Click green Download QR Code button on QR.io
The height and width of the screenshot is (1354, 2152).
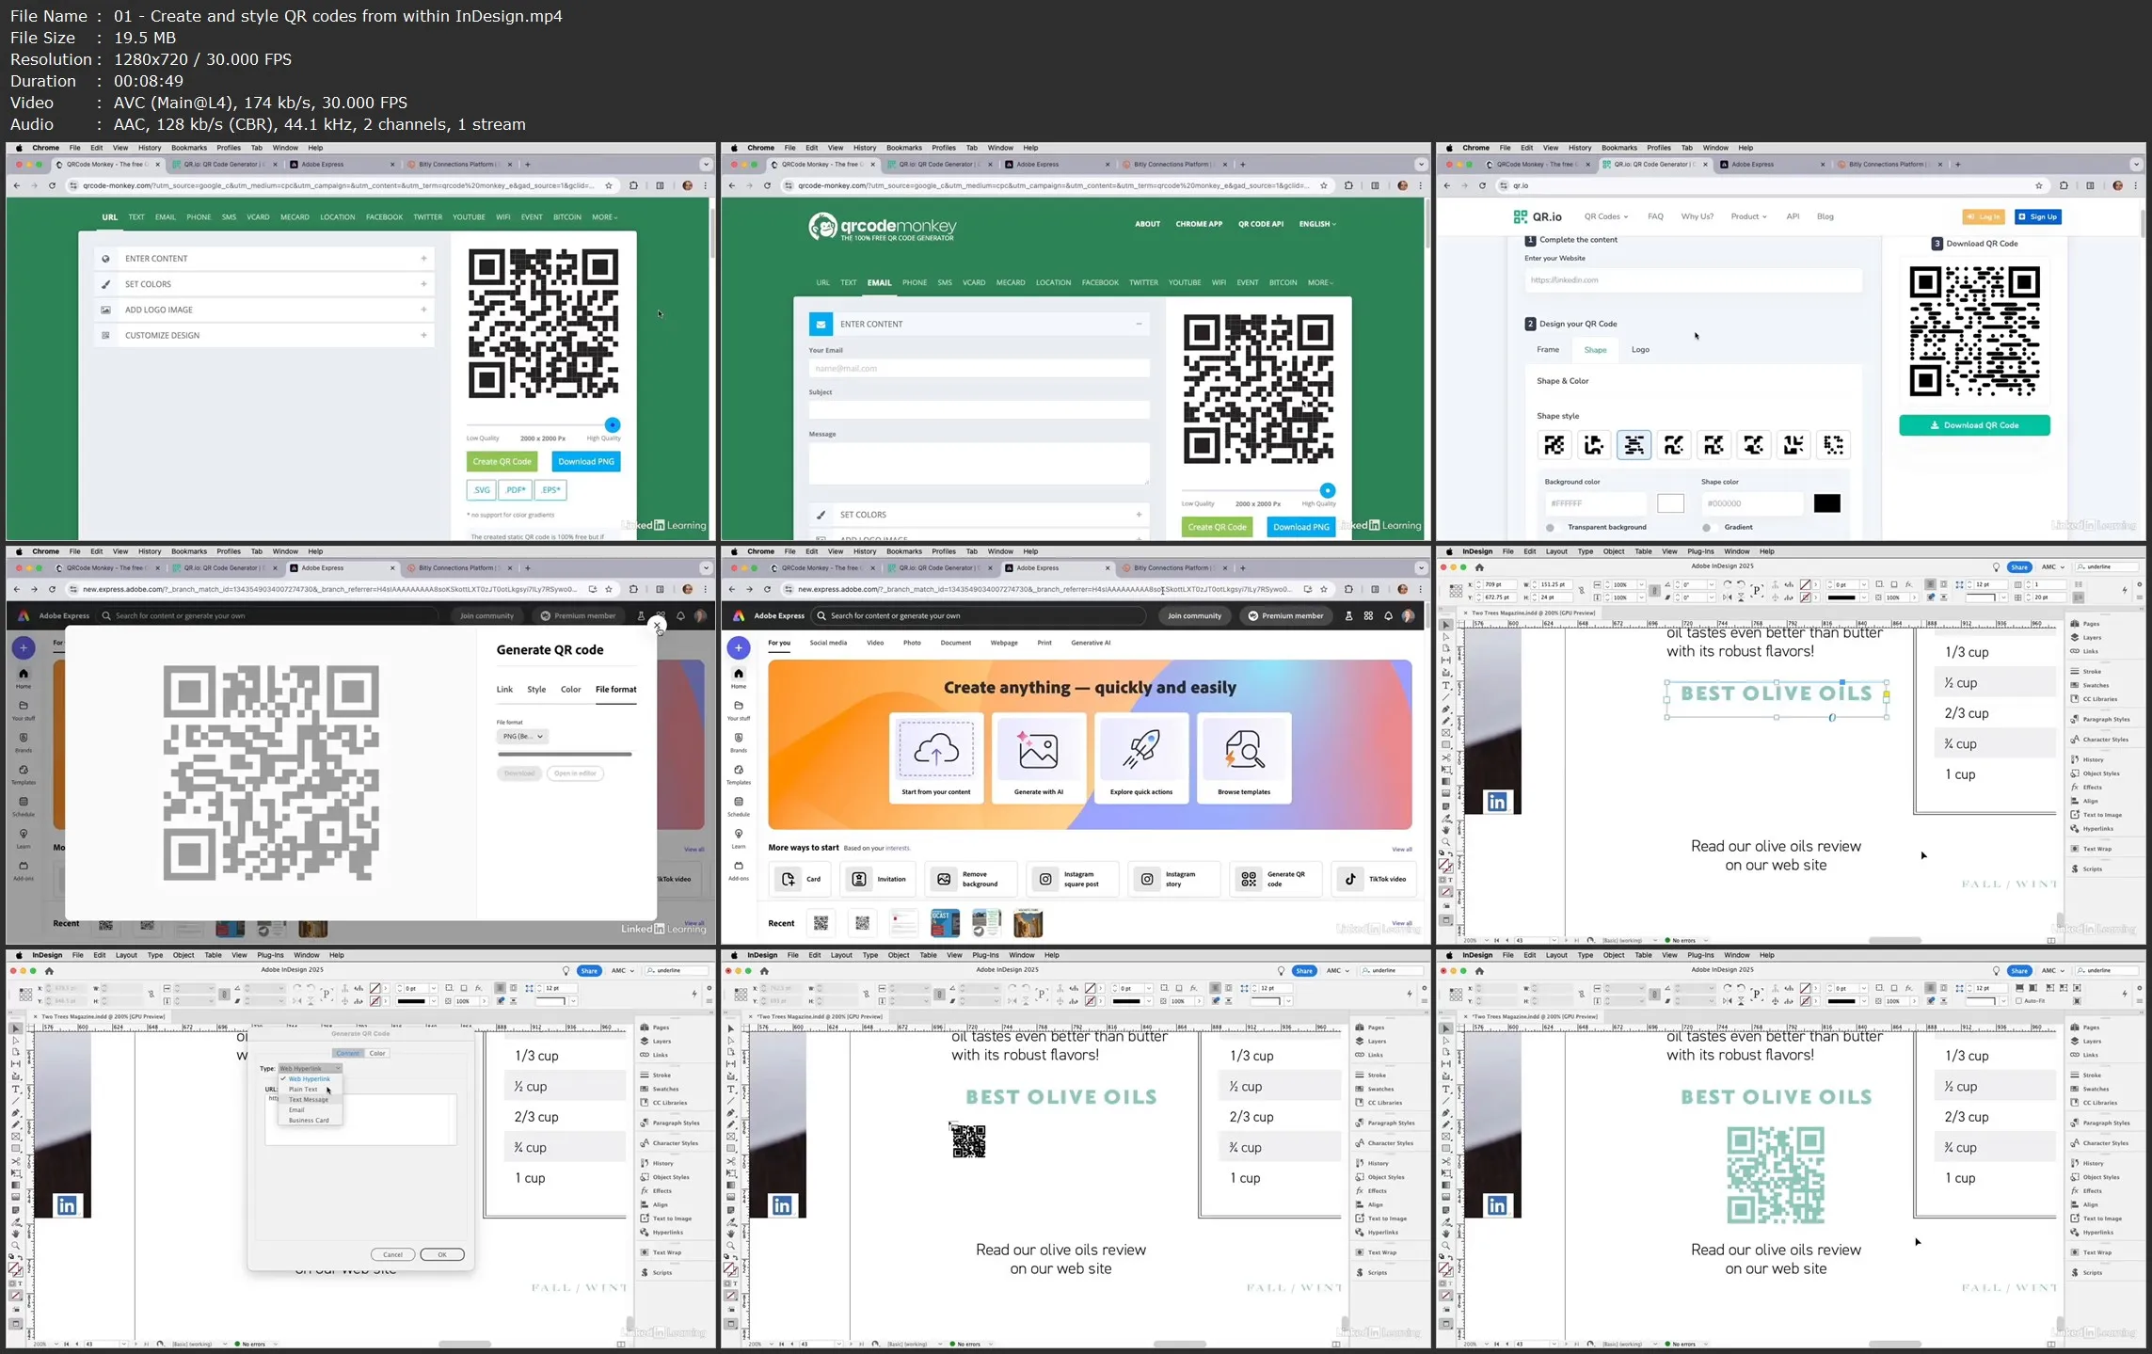point(1974,425)
